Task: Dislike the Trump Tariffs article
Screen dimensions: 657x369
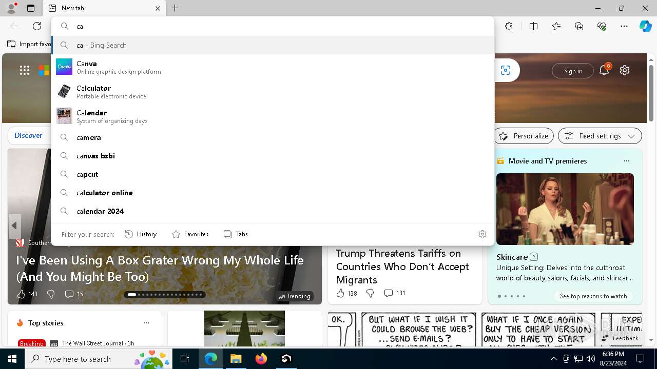Action: pyautogui.click(x=370, y=293)
